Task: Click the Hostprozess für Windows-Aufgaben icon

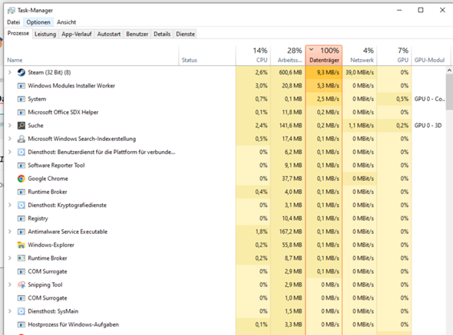Action: [x=21, y=324]
